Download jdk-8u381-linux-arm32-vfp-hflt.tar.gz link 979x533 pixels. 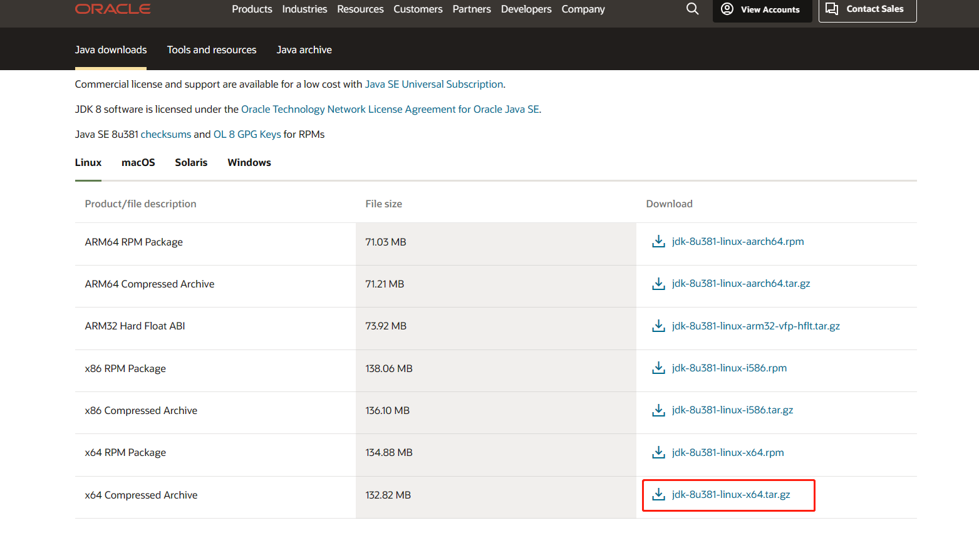click(756, 326)
